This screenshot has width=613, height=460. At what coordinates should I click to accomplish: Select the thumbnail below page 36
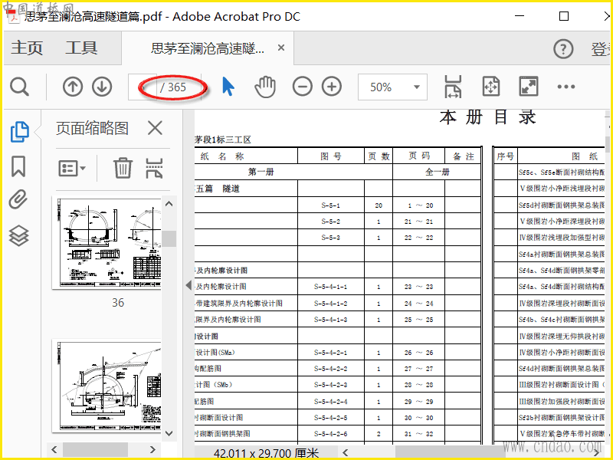tap(107, 386)
